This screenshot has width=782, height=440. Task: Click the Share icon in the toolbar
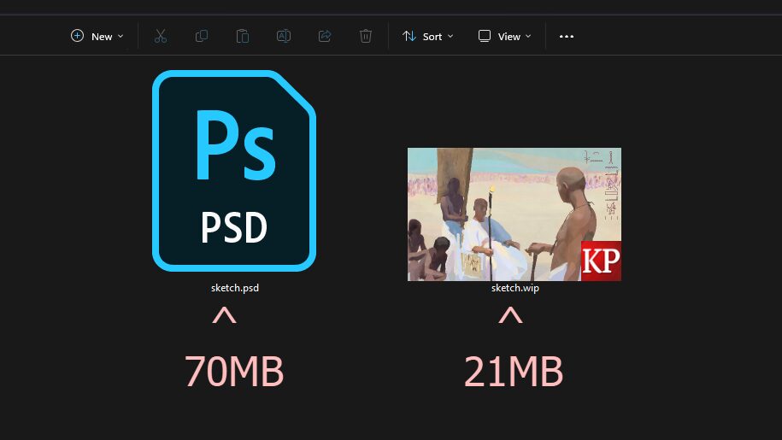point(325,36)
